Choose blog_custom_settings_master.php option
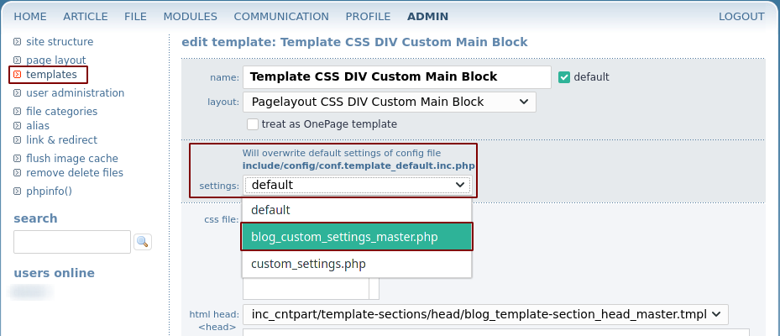 click(x=357, y=237)
